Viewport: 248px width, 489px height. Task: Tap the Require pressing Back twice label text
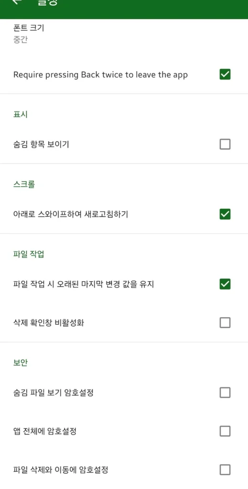[100, 75]
